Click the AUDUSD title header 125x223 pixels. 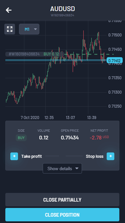(63, 9)
